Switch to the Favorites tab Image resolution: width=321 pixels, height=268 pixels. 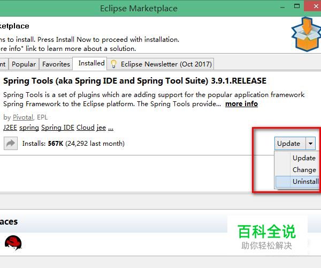click(56, 64)
